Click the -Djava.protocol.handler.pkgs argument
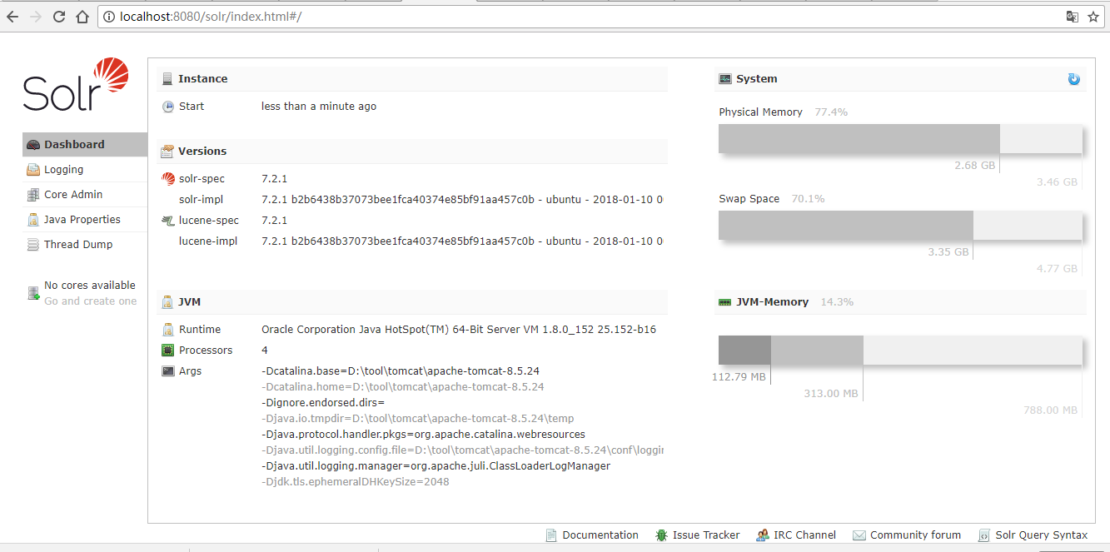 423,435
